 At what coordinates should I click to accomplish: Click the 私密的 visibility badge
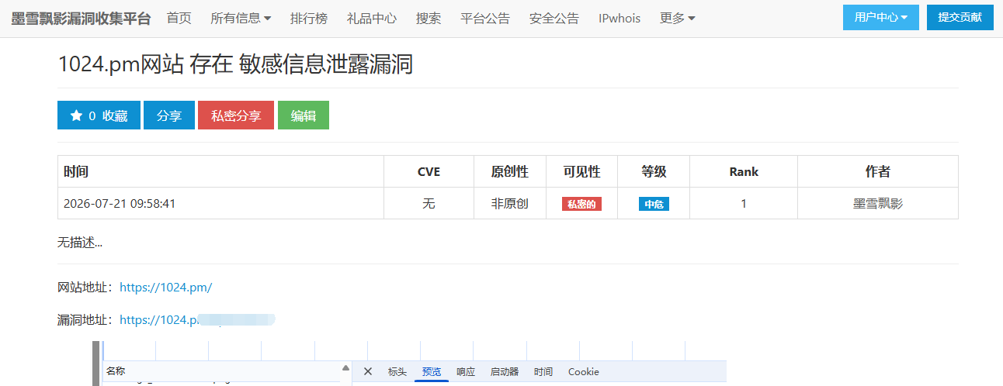[x=581, y=204]
